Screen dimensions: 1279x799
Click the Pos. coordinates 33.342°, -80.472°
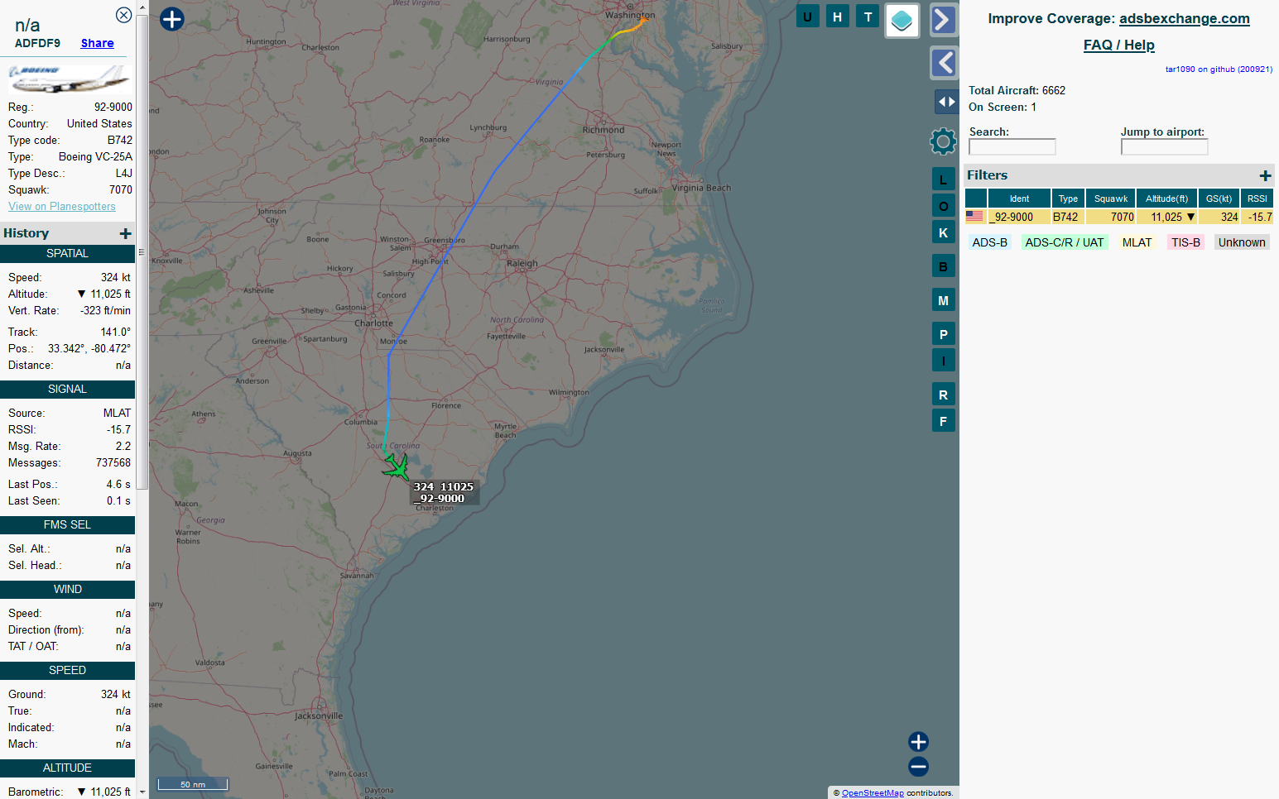89,349
